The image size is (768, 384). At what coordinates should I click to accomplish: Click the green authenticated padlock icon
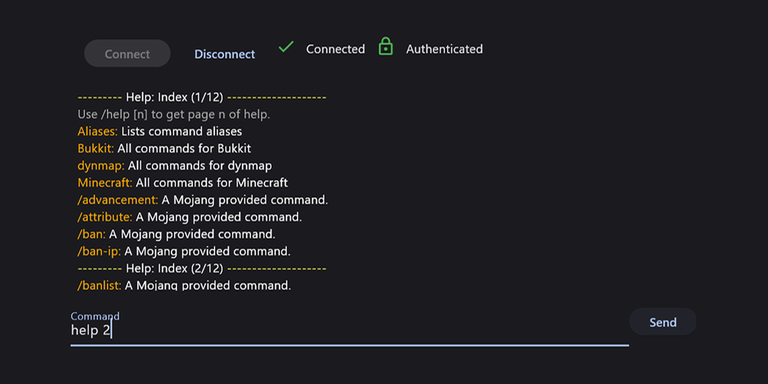click(386, 47)
